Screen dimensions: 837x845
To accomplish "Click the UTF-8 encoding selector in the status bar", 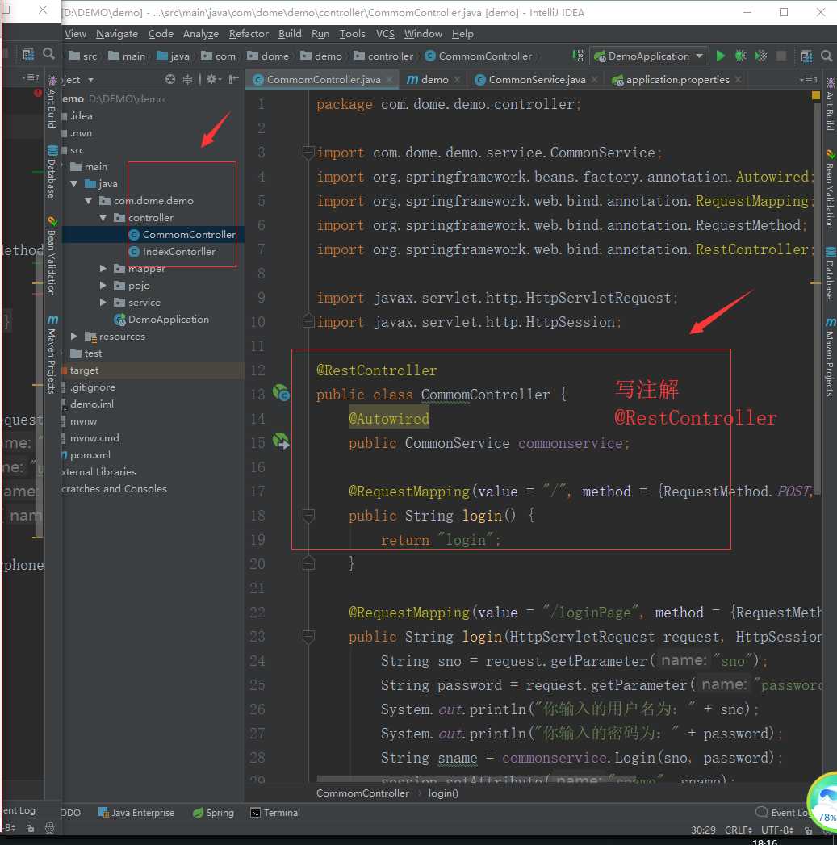I will [777, 830].
